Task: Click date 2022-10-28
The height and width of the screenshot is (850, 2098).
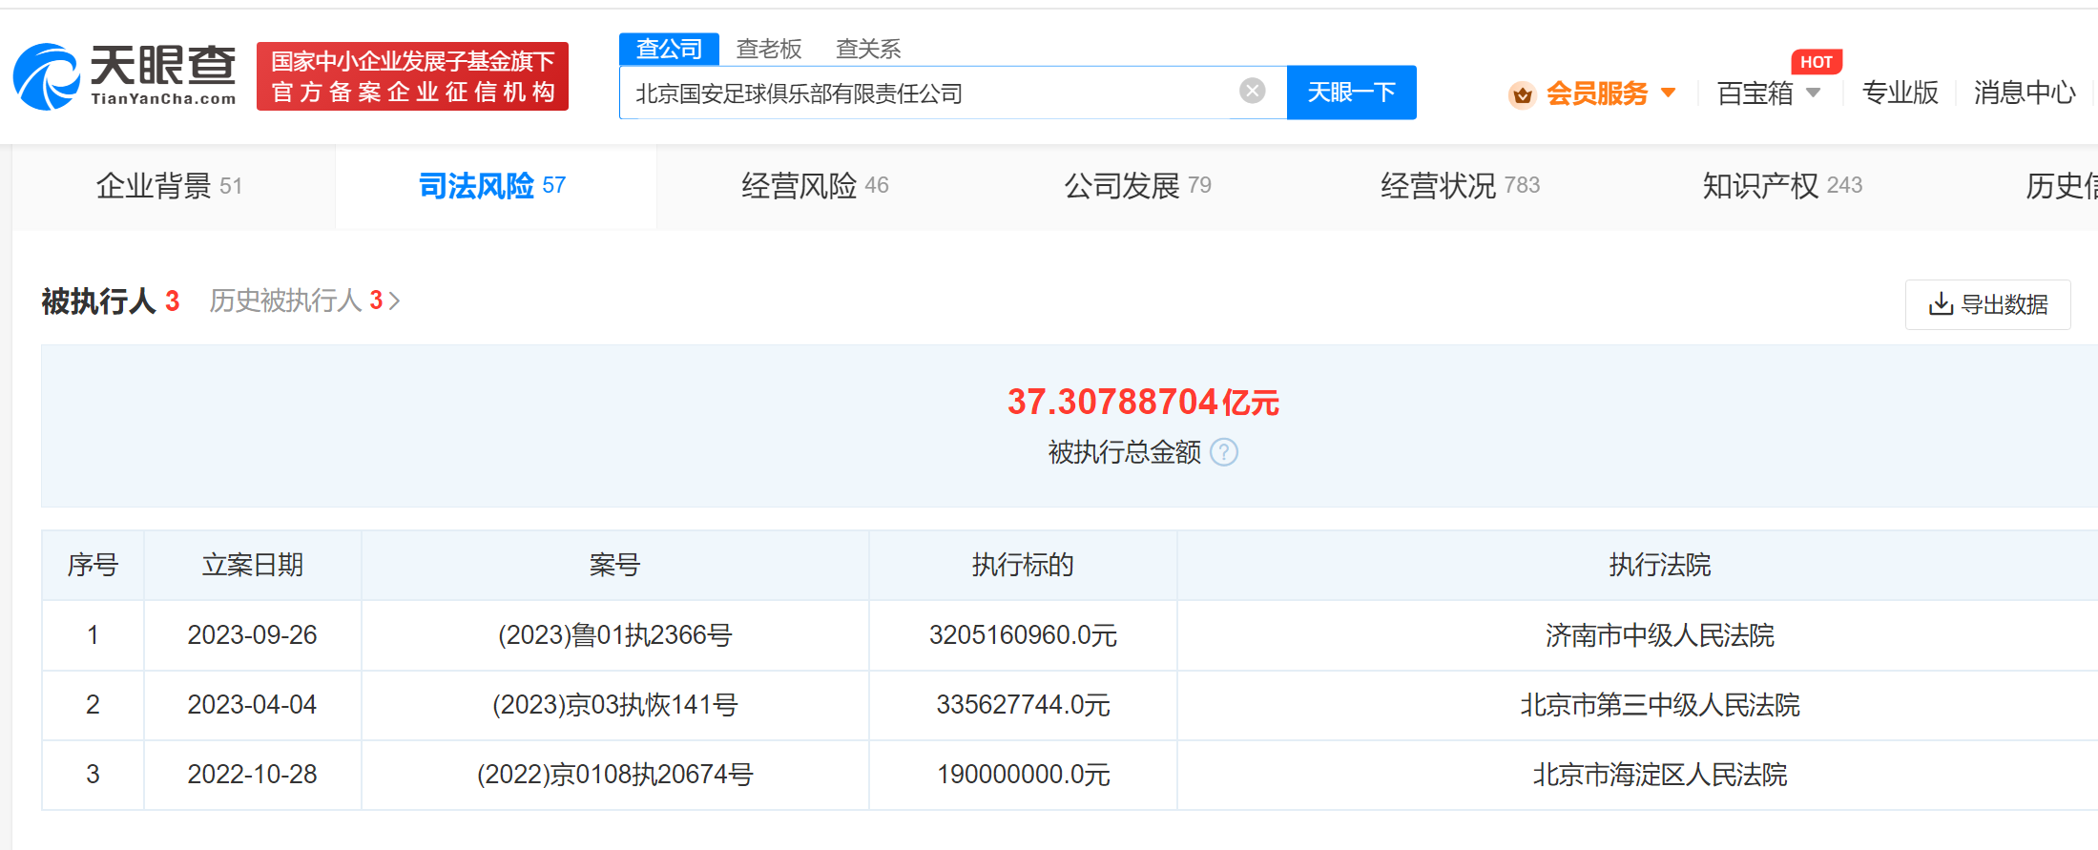Action: click(x=252, y=775)
